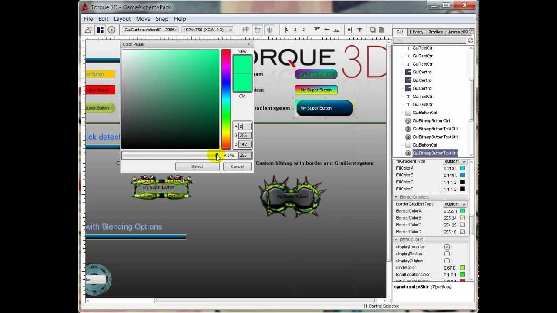
Task: Open the BorderColorA green swatch
Action: (x=463, y=211)
